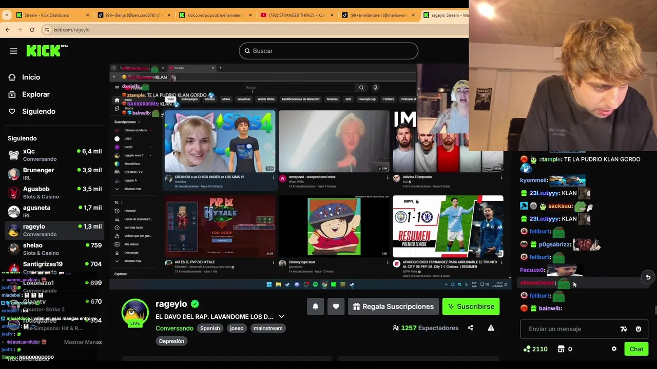Go to Inicio in sidebar
This screenshot has width=657, height=369.
31,77
